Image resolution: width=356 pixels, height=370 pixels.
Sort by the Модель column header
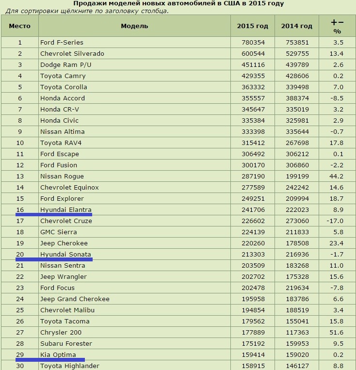pos(134,26)
